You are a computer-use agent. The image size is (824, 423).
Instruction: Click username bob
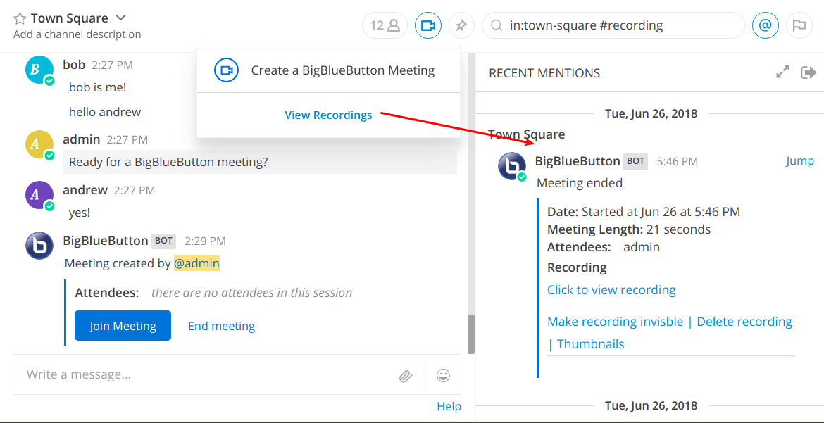[73, 65]
